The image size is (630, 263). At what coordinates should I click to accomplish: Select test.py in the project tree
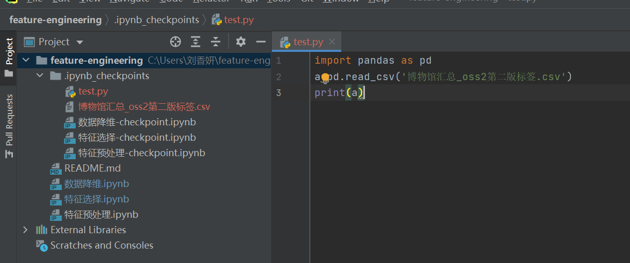pyautogui.click(x=93, y=91)
